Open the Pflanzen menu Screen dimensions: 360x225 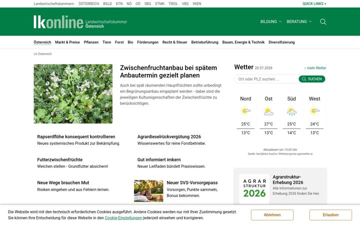pos(91,42)
